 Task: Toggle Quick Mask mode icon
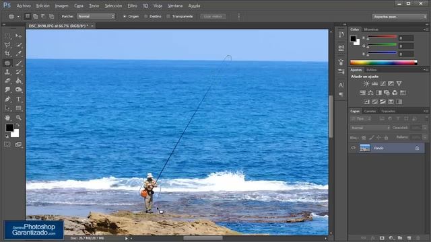(7, 145)
